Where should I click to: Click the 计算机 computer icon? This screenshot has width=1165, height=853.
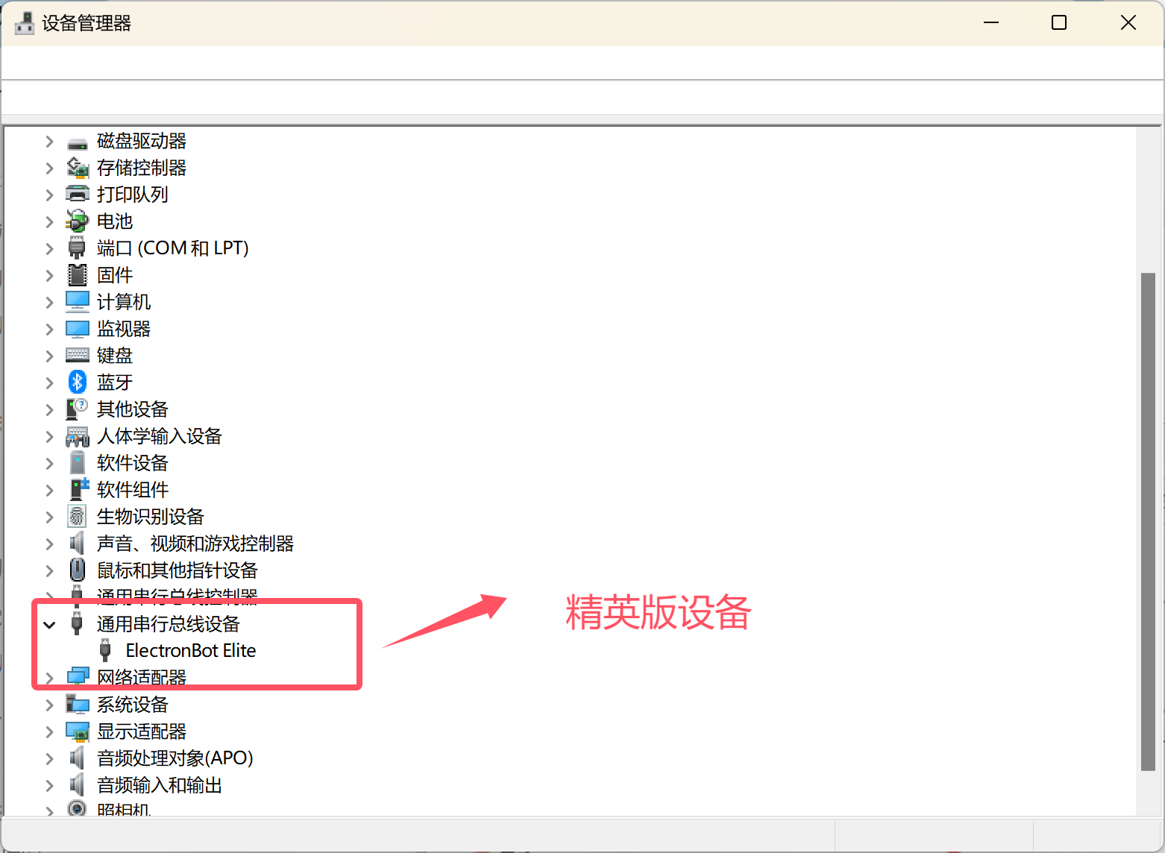pyautogui.click(x=78, y=303)
